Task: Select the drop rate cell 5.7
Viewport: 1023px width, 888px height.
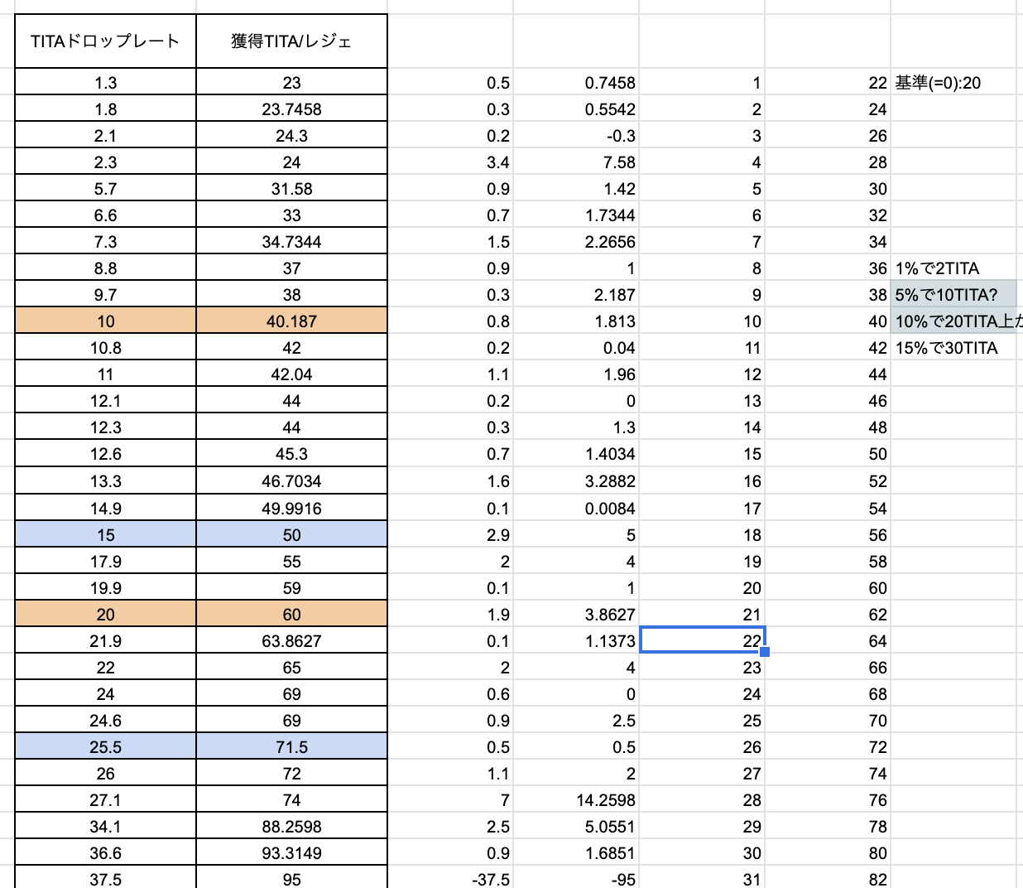Action: (106, 188)
